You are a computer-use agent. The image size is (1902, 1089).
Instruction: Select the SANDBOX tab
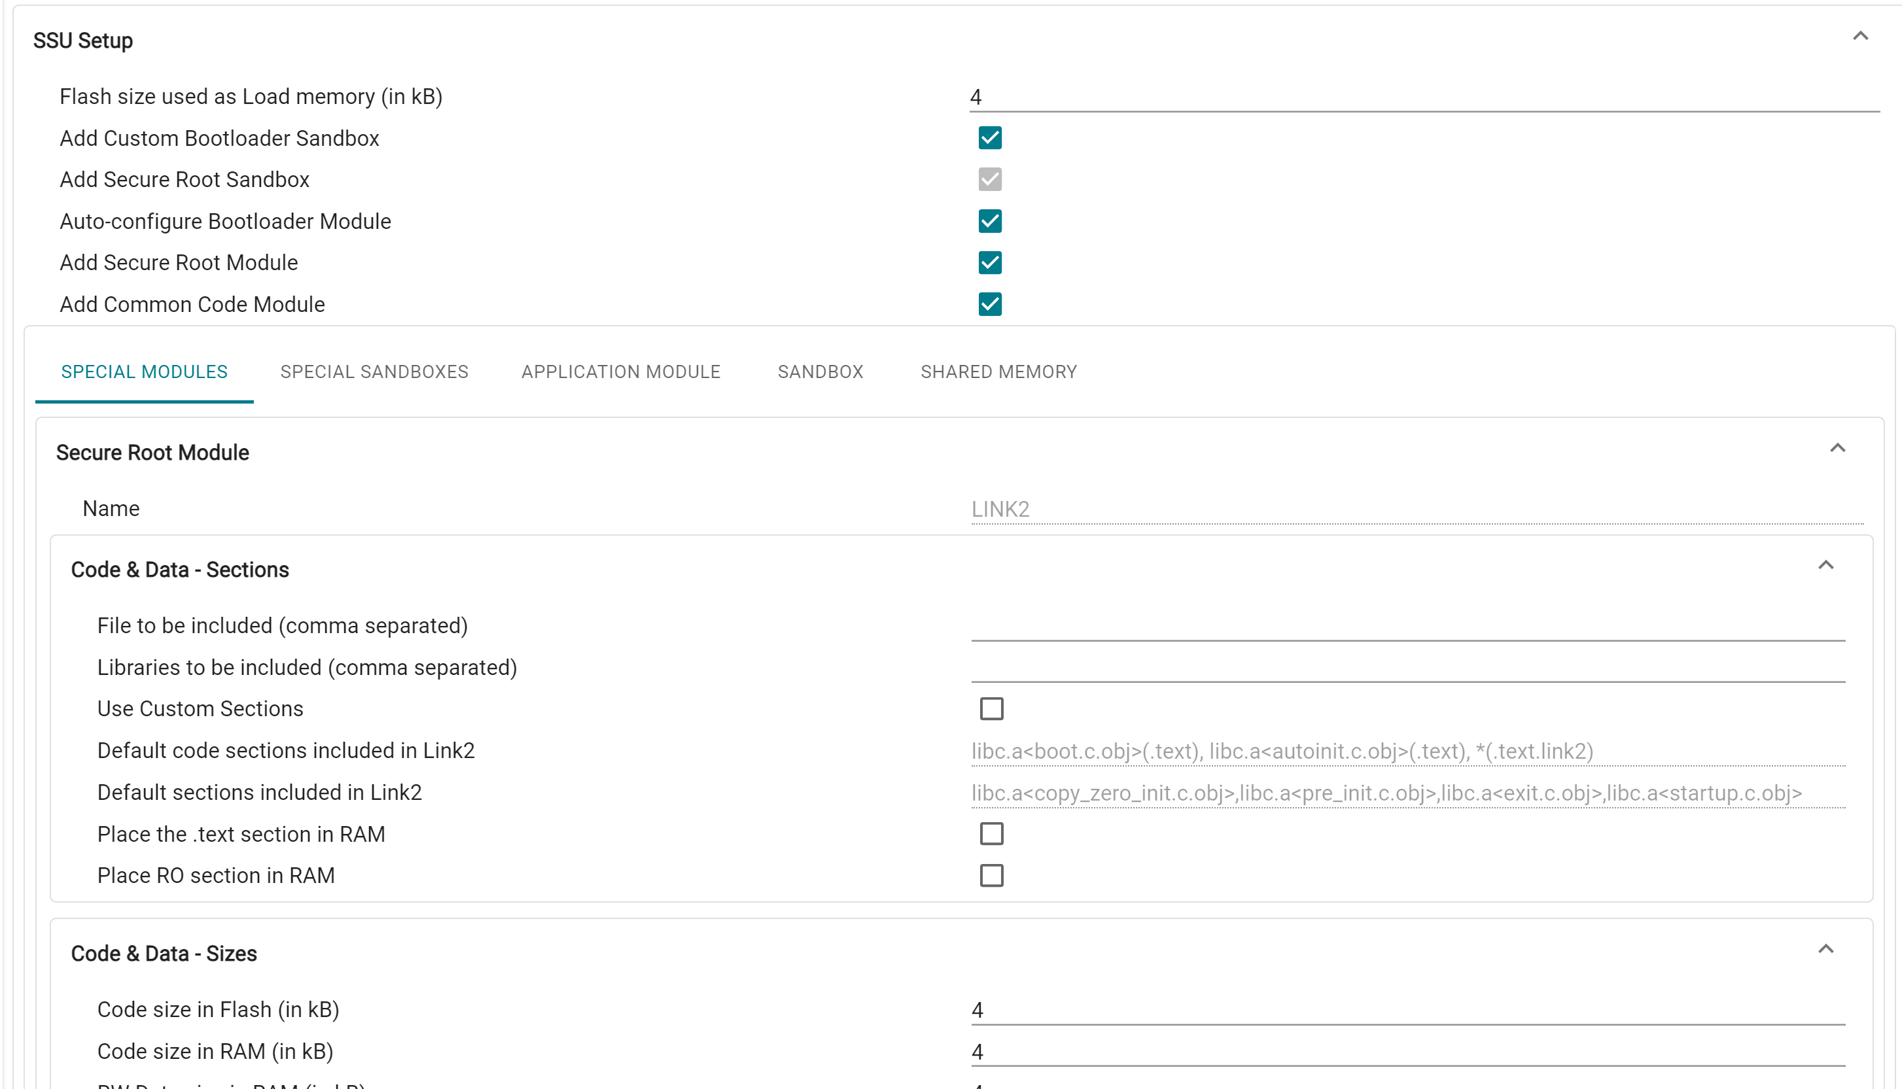pyautogui.click(x=820, y=372)
